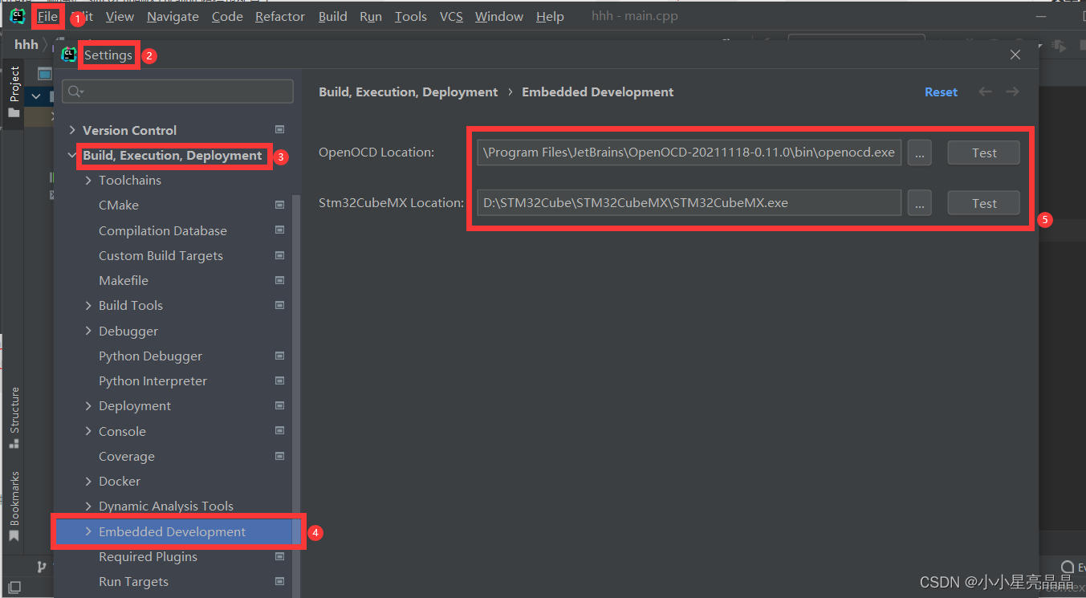This screenshot has height=598, width=1086.
Task: Click the Custom Build Targets project-level icon
Action: [279, 255]
